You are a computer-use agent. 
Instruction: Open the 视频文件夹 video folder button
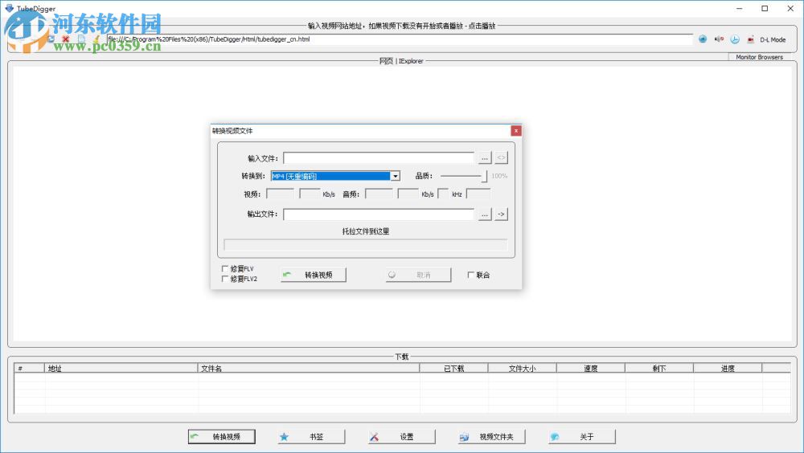492,437
